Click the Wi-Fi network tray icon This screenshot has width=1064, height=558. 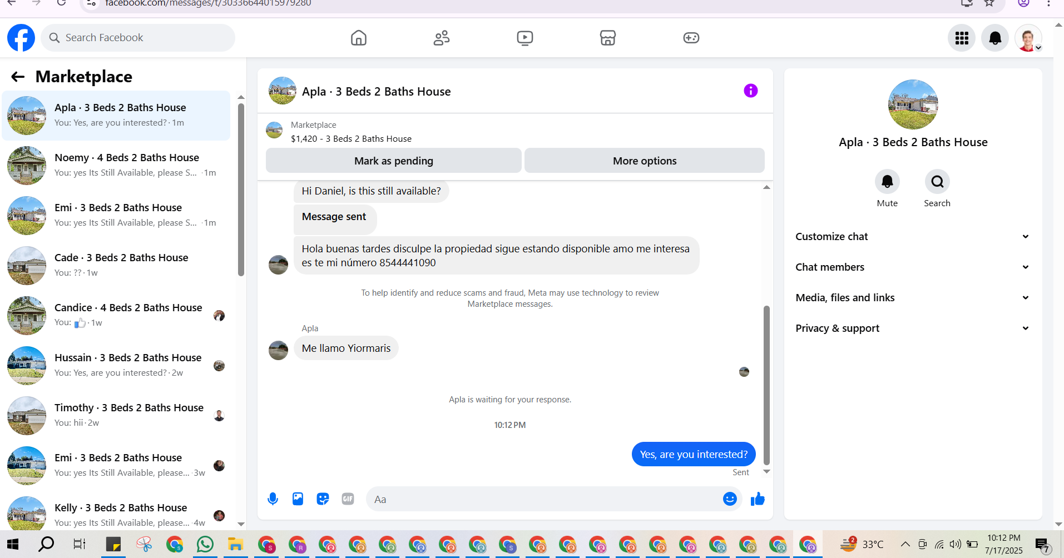click(939, 544)
